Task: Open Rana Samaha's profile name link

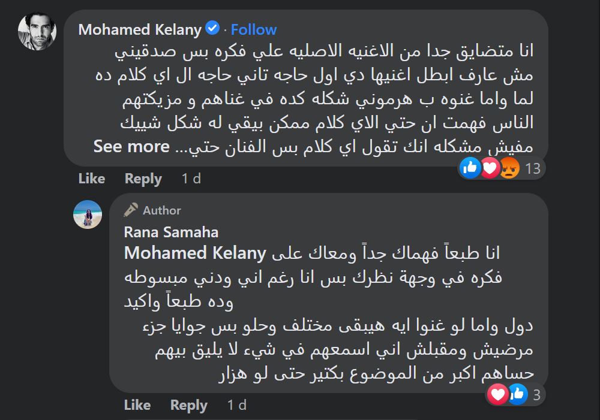Action: click(171, 232)
